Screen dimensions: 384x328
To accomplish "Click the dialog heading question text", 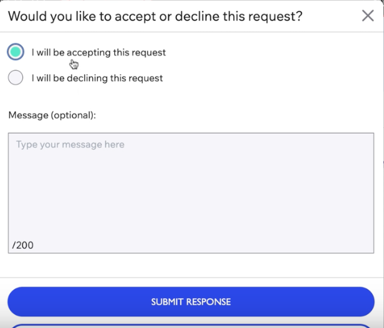I will [155, 16].
